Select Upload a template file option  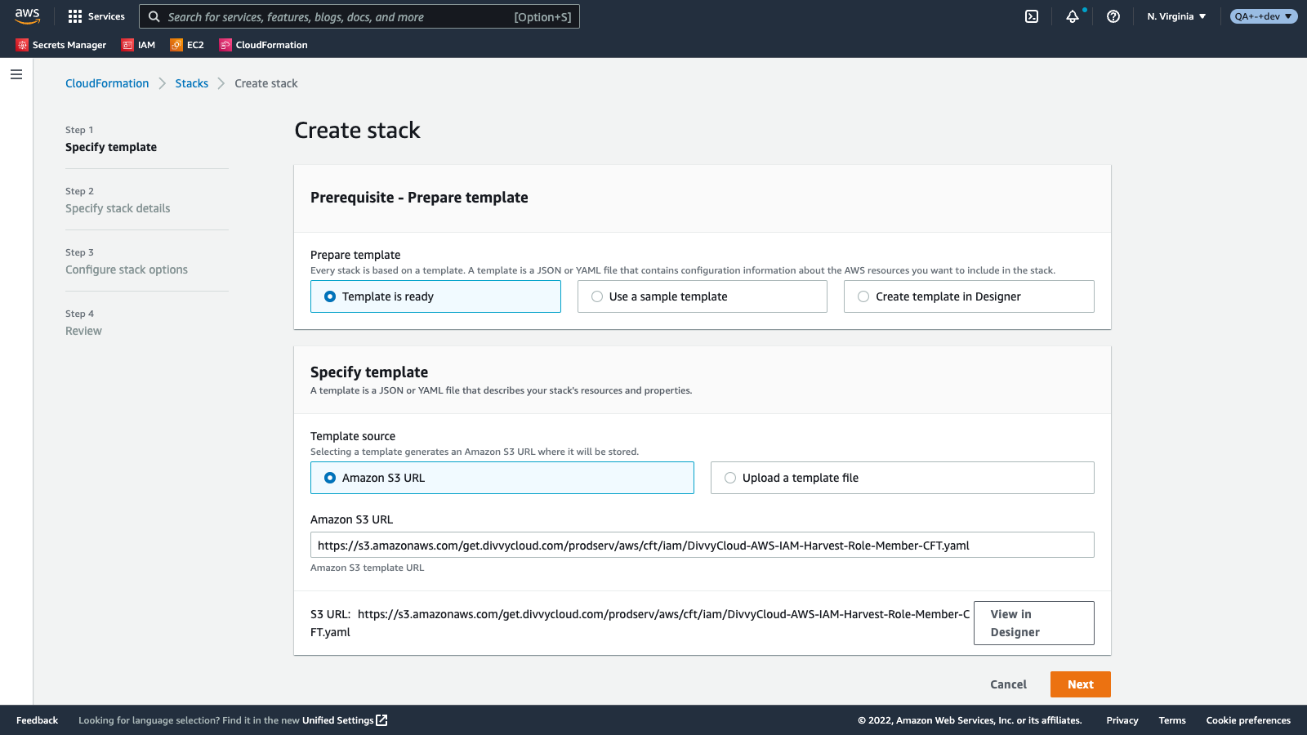903,478
